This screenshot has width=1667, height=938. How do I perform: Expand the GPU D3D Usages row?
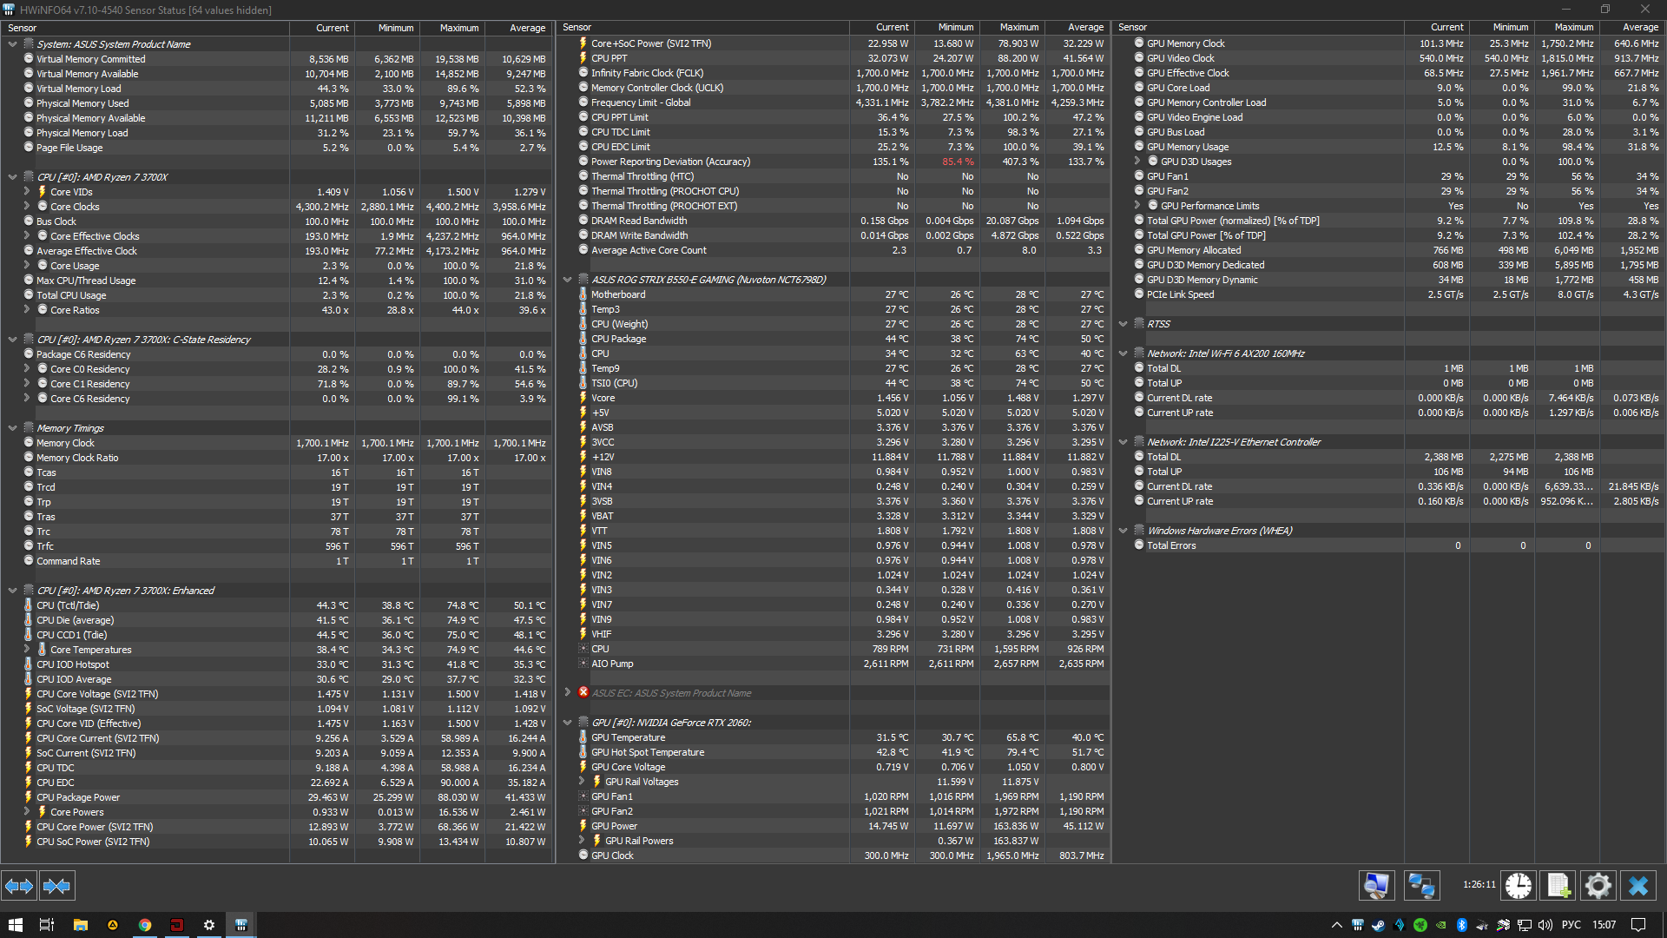[x=1137, y=162]
